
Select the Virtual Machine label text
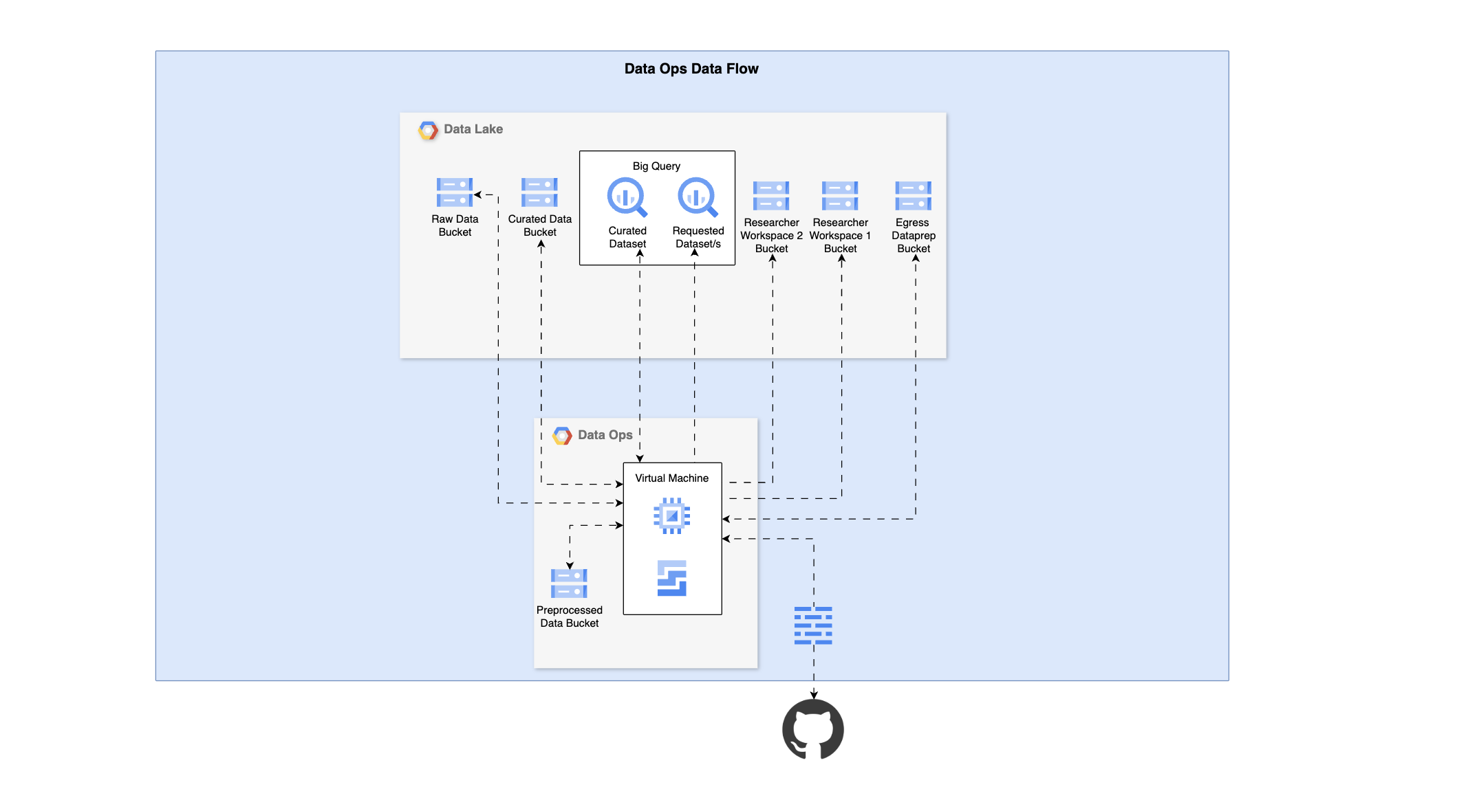click(x=671, y=478)
